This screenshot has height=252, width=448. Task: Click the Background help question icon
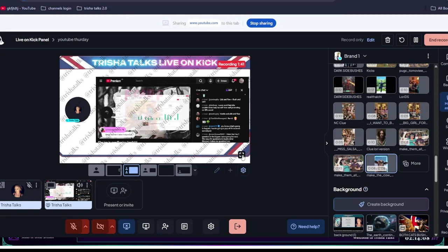365,189
